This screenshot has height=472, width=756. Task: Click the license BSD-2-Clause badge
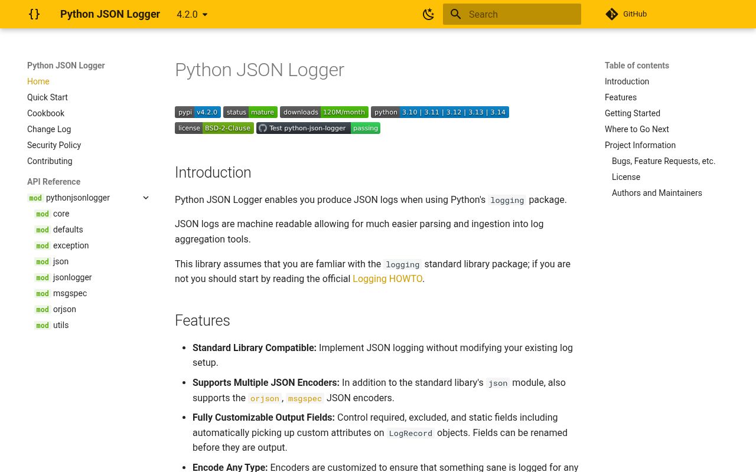click(214, 128)
